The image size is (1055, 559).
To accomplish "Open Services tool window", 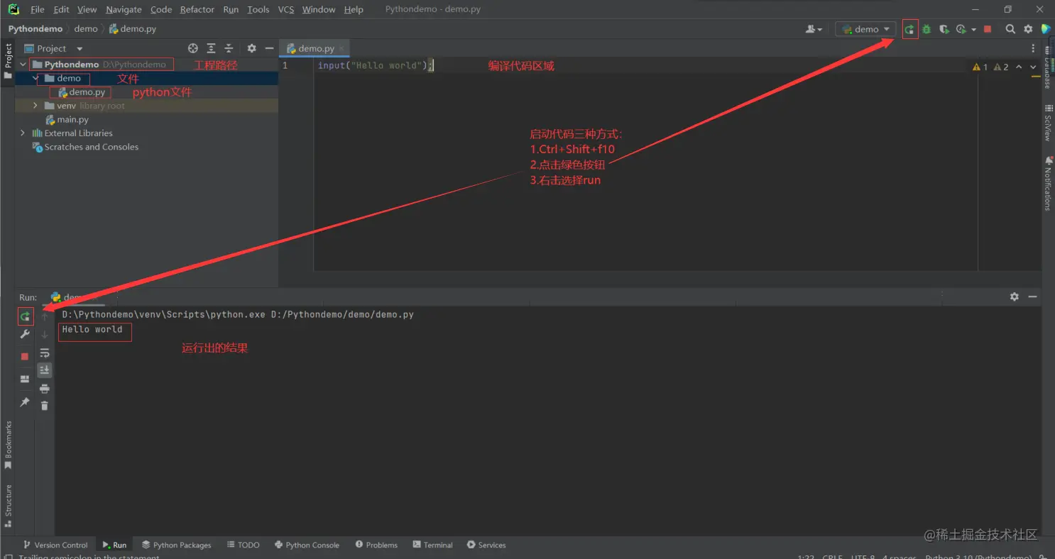I will click(x=486, y=545).
